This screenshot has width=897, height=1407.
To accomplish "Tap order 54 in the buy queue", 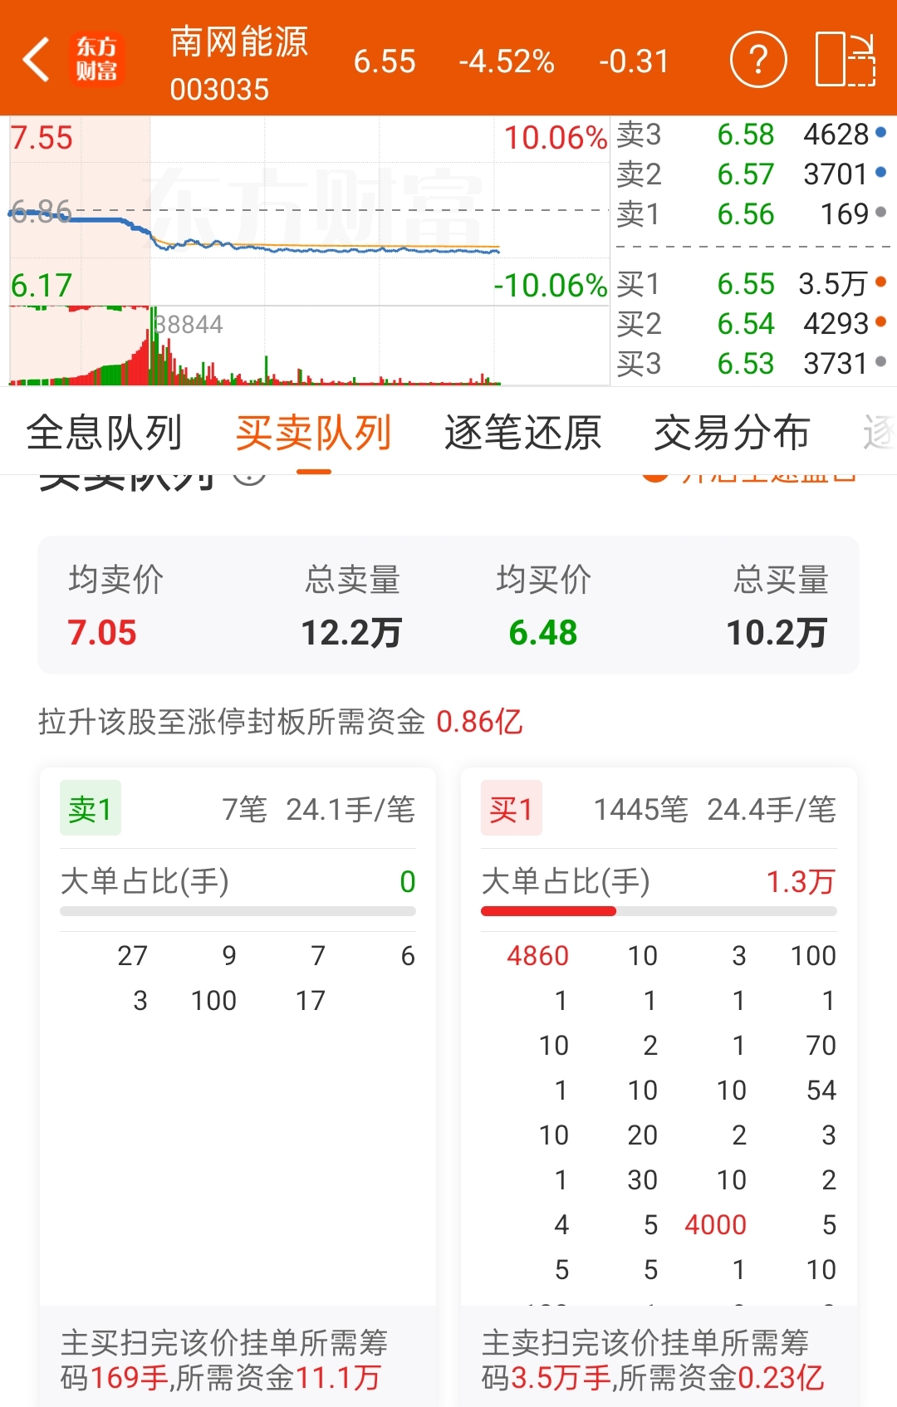I will (821, 1091).
